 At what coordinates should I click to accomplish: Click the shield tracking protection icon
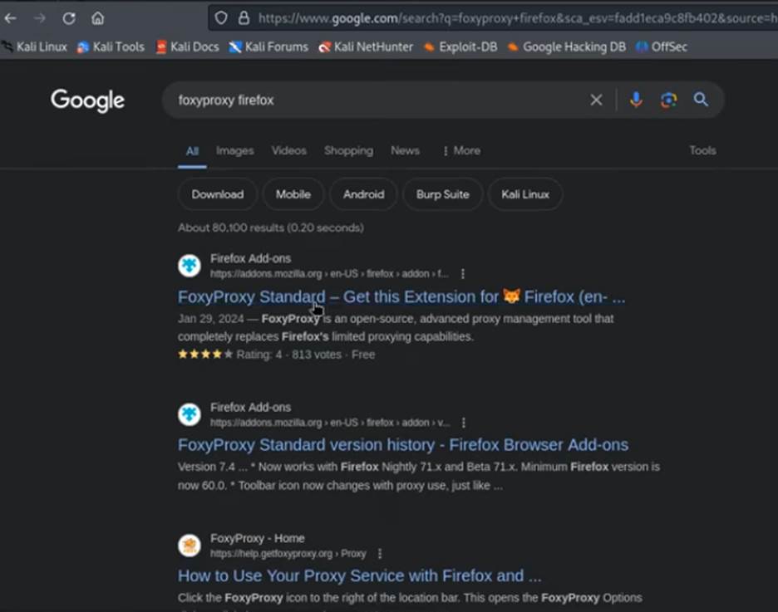coord(221,18)
